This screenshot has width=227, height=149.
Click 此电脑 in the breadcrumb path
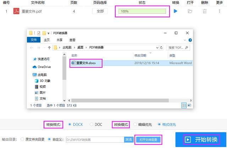click(x=67, y=48)
